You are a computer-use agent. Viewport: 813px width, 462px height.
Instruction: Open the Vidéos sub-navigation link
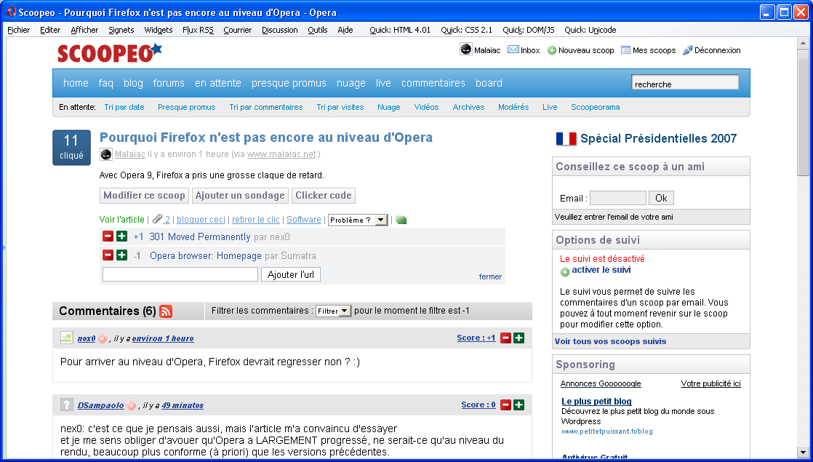(x=426, y=108)
